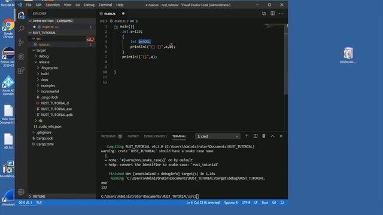
Task: Open Google Chrome desktop icon
Action: 8,29
